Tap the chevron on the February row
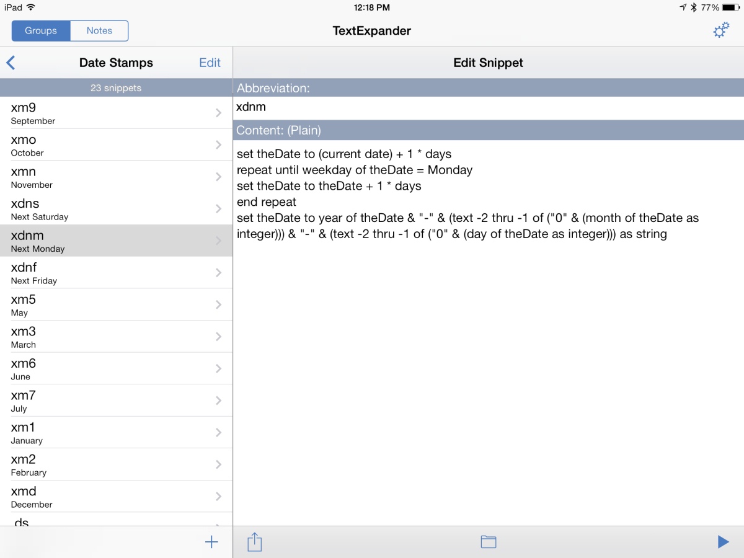Screen dimensions: 744x558 (x=218, y=465)
